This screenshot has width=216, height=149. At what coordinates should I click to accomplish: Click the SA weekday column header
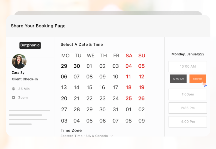click(129, 55)
